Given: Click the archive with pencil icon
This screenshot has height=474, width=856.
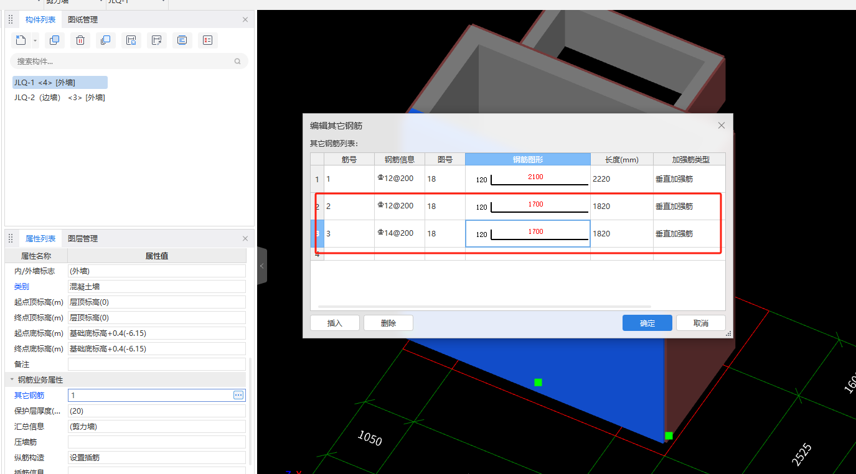Looking at the screenshot, I should [157, 40].
